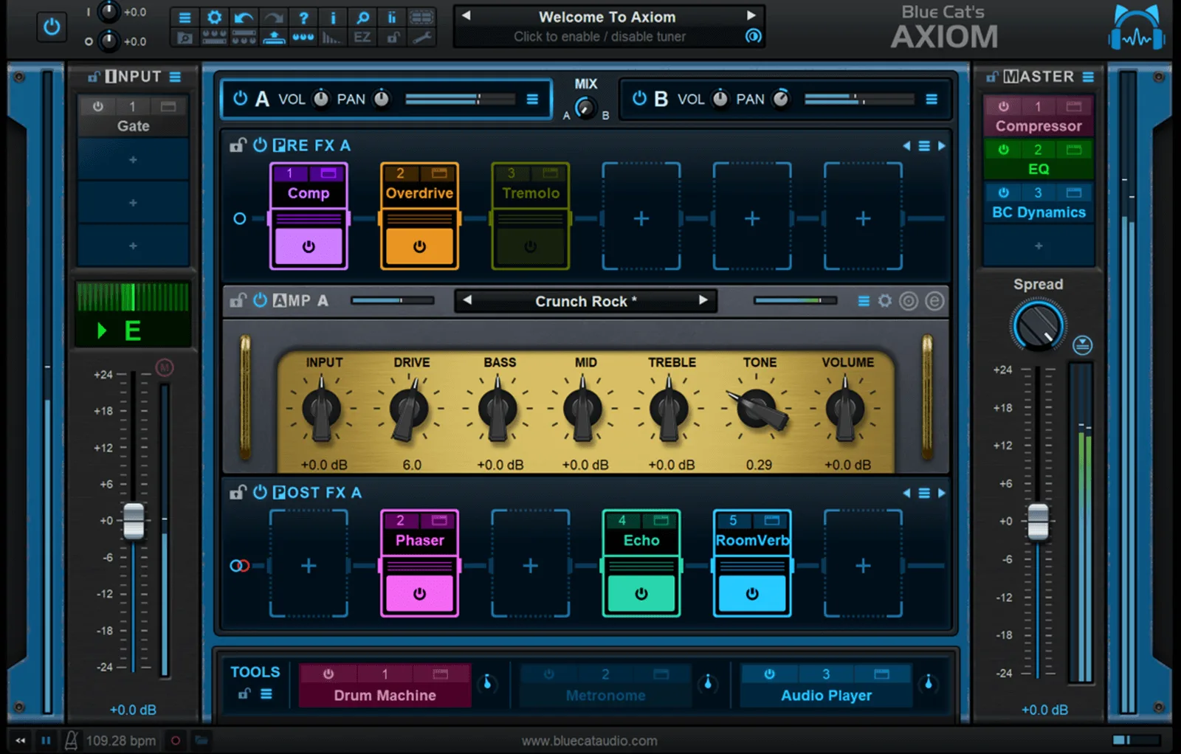Screen dimensions: 1181x754
Task: Enable the Phaser pedal power switch
Action: pyautogui.click(x=419, y=592)
